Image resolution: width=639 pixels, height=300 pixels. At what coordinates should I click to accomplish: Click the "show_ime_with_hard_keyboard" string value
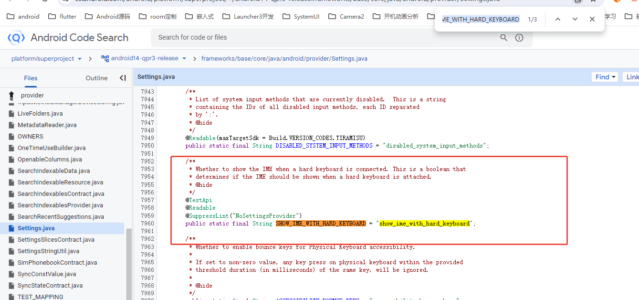(424, 224)
